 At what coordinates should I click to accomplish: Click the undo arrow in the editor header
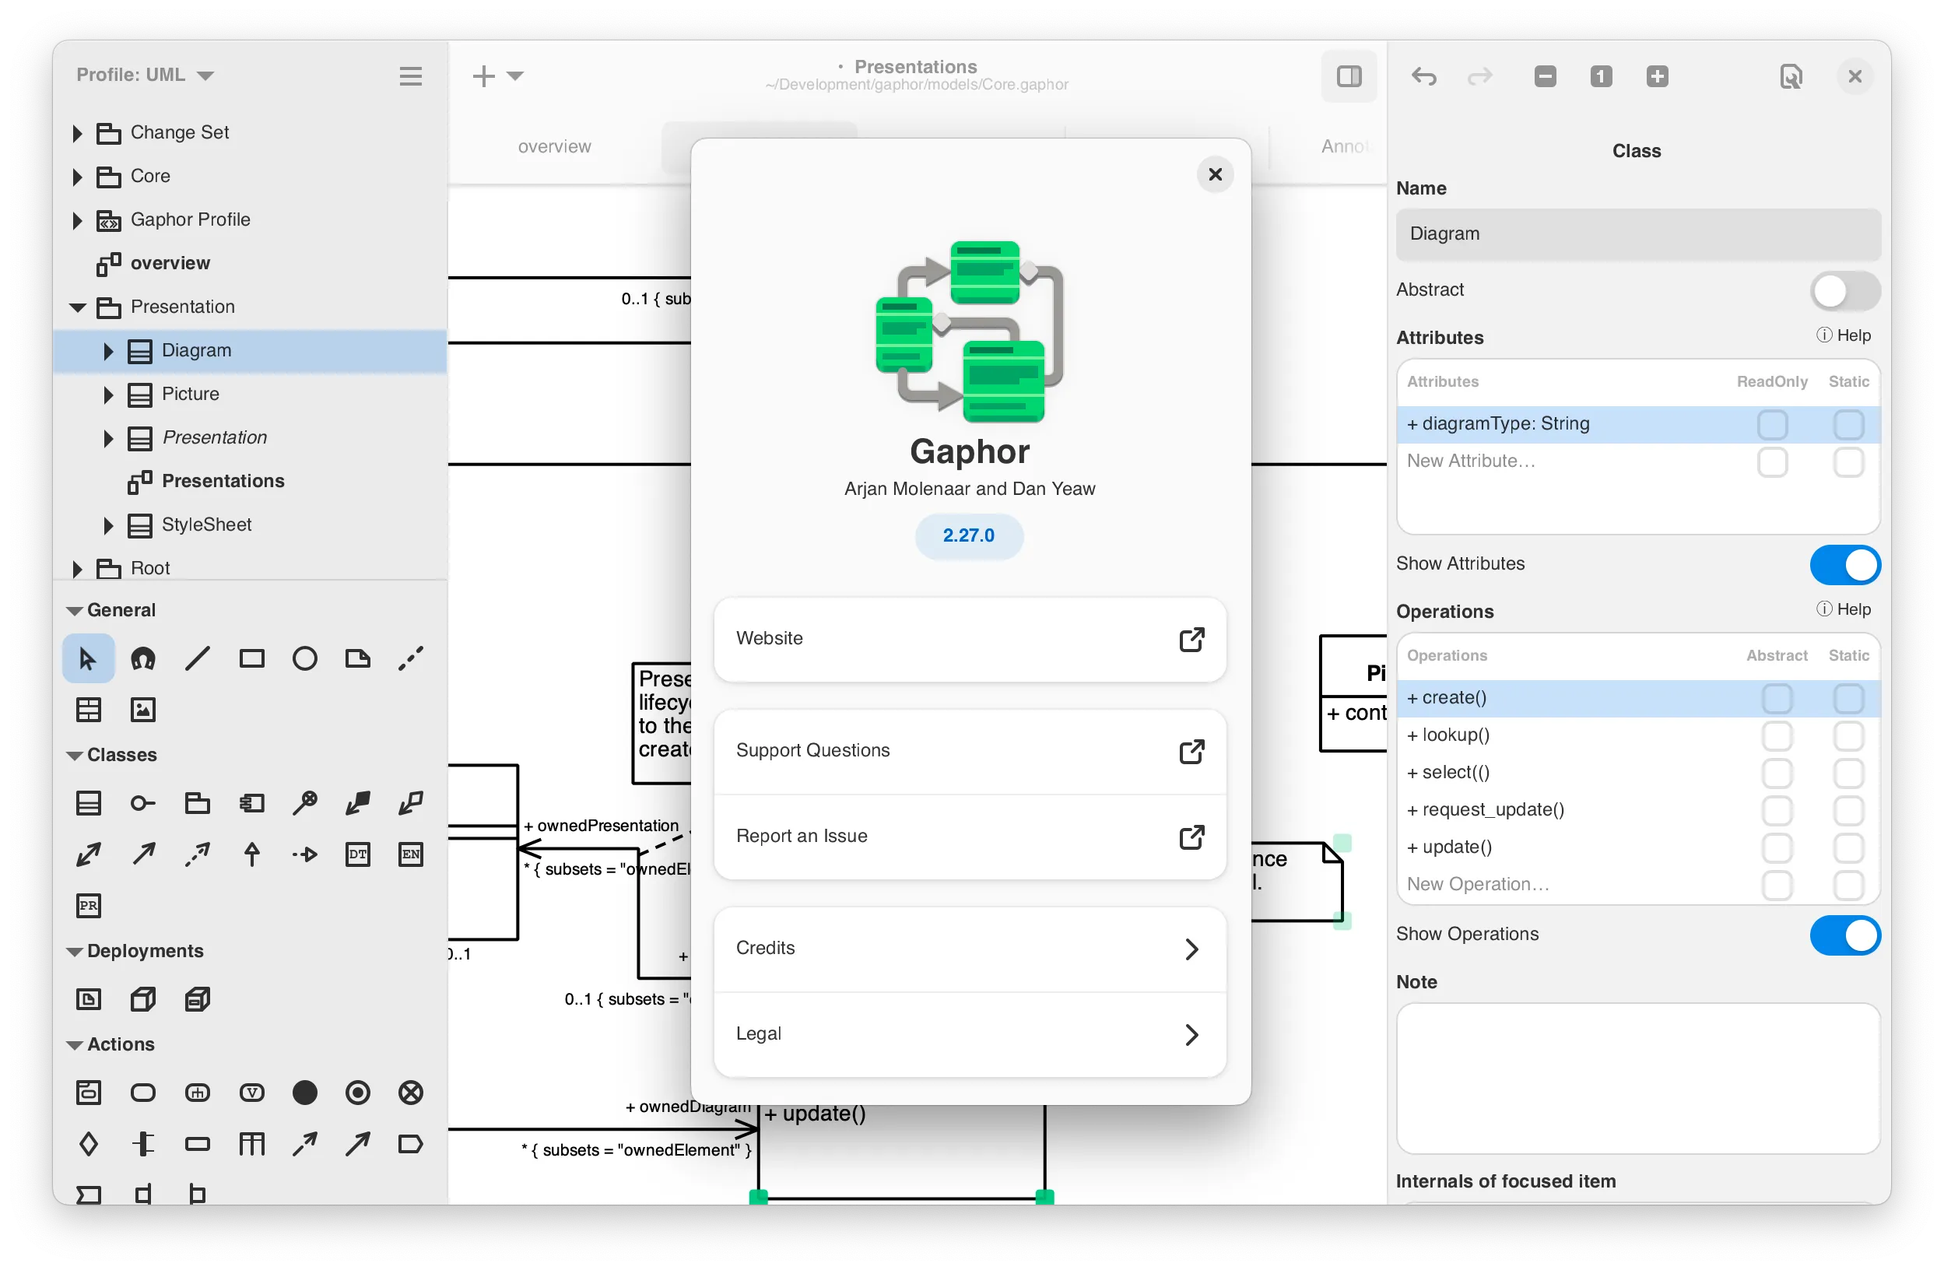coord(1423,77)
